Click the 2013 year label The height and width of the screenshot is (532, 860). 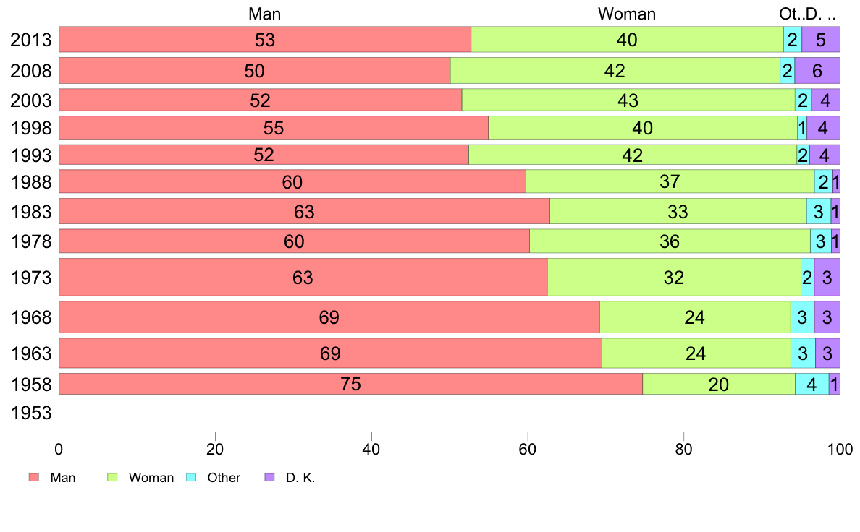click(x=31, y=40)
